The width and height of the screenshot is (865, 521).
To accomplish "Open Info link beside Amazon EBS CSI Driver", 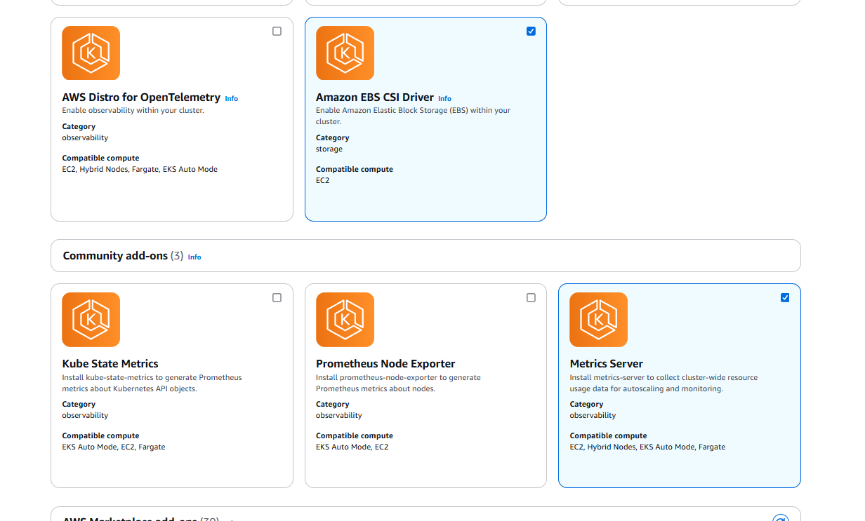I will click(x=445, y=99).
